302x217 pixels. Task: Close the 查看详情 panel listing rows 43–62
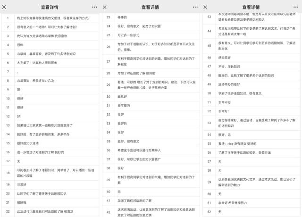pos(205,7)
